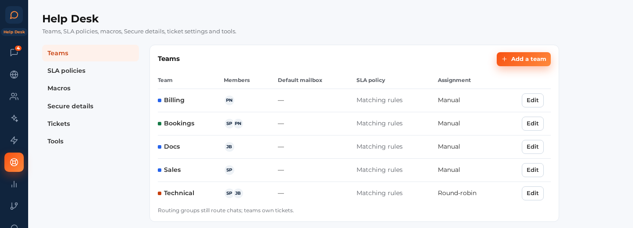Select the highlighted Help Desk lifebuoy icon
The image size is (633, 228).
pos(14,162)
